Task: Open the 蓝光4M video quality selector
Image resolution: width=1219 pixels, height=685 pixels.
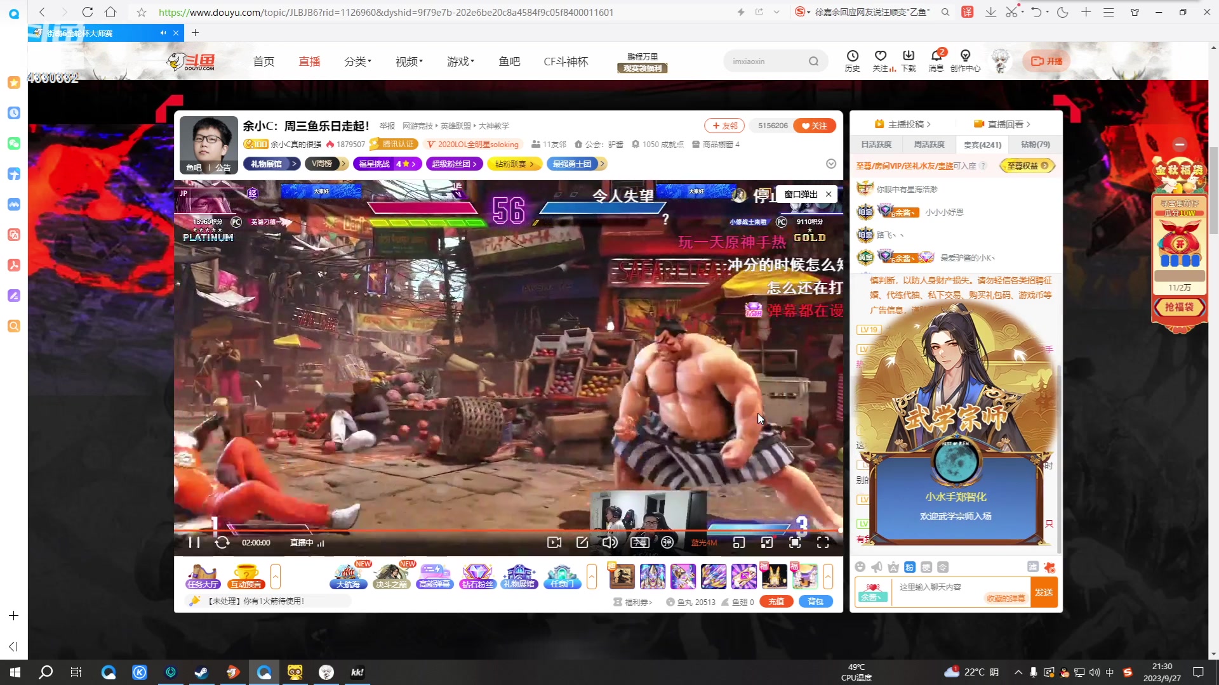Action: tap(703, 543)
